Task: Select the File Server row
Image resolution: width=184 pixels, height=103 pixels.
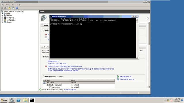Action: tap(79, 83)
